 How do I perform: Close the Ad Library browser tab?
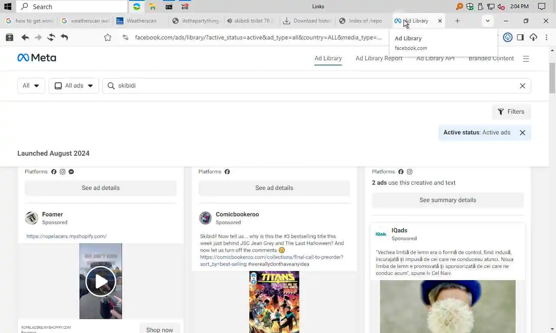(x=440, y=21)
